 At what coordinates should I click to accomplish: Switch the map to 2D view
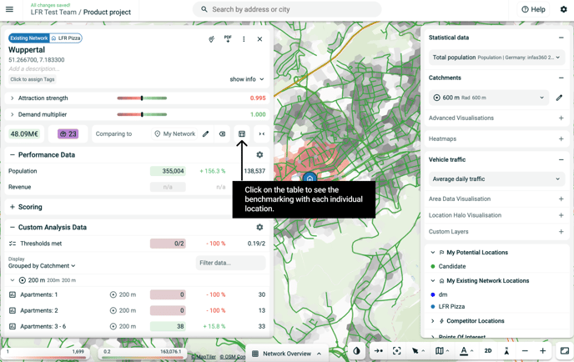(x=488, y=350)
